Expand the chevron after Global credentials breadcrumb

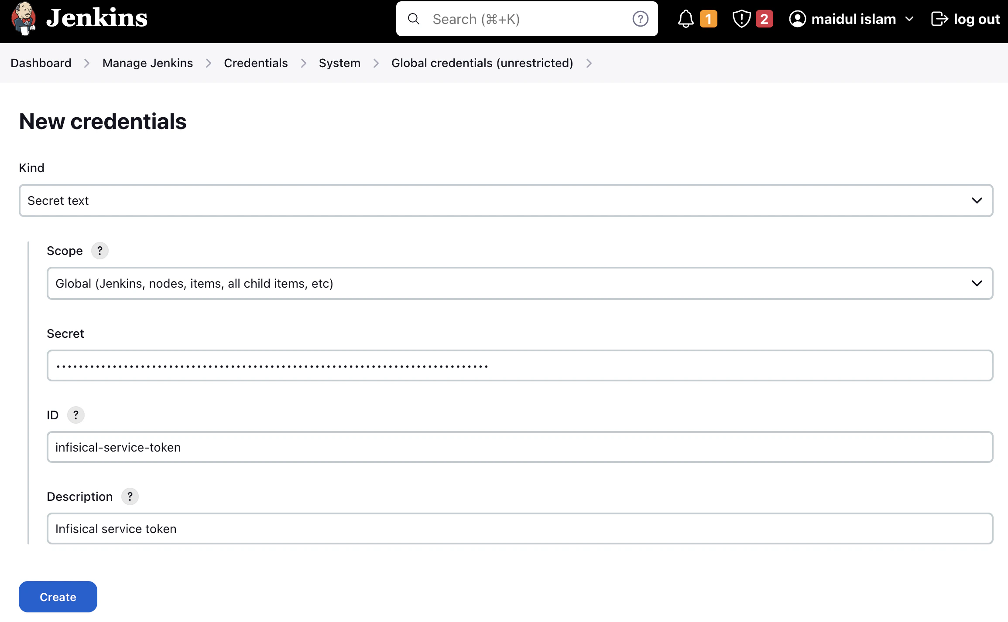point(589,63)
